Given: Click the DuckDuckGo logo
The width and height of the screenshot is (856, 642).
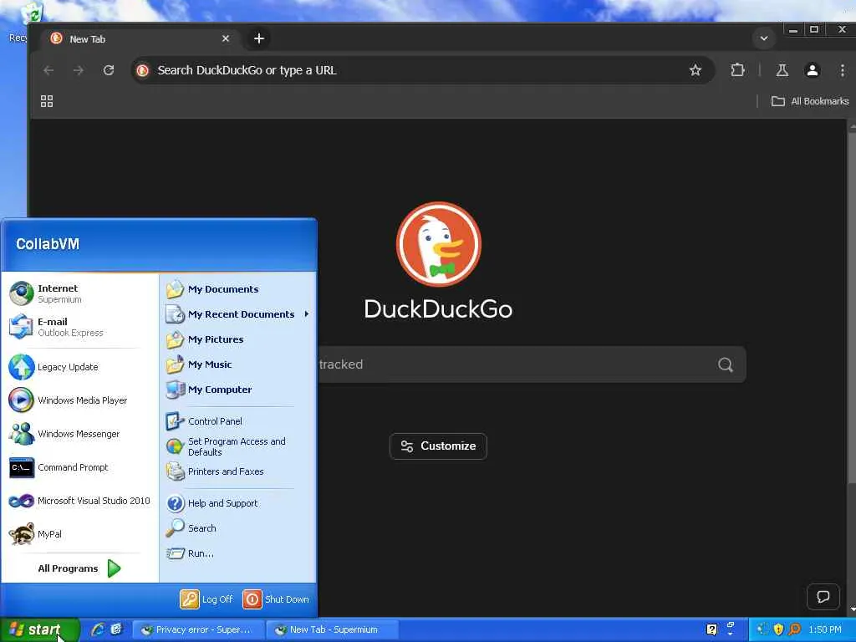Looking at the screenshot, I should coord(438,244).
